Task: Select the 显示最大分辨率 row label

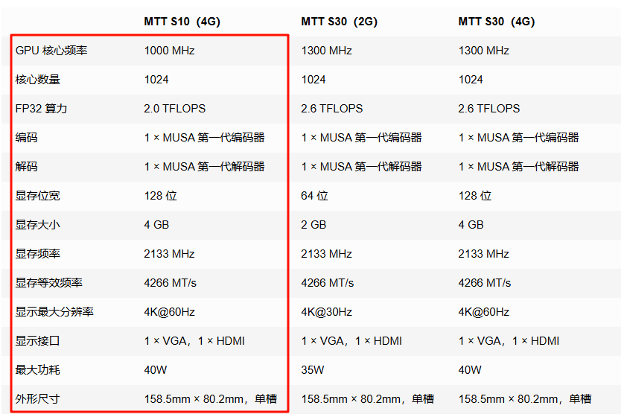Action: tap(54, 312)
